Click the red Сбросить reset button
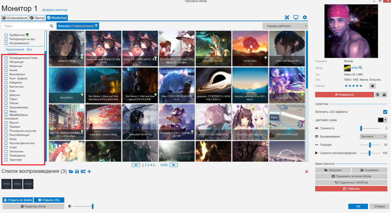 (351, 189)
